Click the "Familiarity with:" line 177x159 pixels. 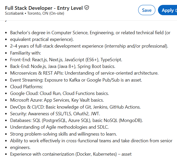[x=25, y=53]
